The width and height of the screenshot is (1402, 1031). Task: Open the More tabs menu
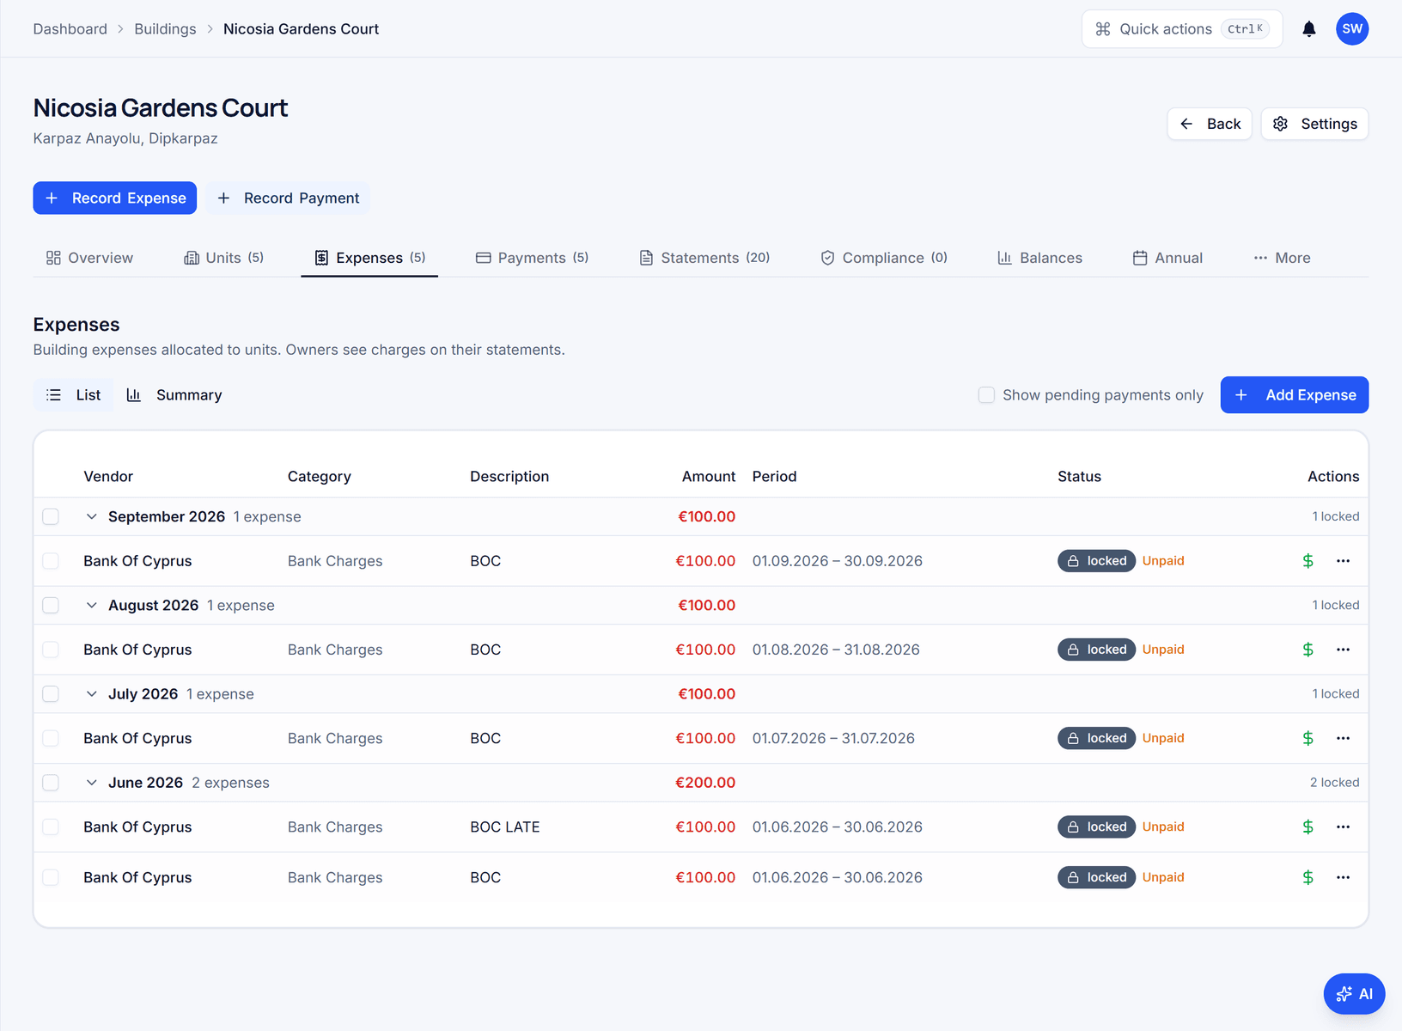tap(1282, 258)
